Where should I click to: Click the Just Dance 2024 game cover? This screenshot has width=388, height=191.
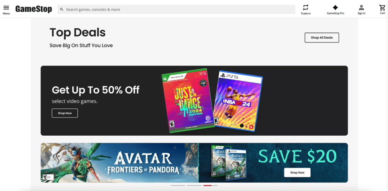click(188, 100)
